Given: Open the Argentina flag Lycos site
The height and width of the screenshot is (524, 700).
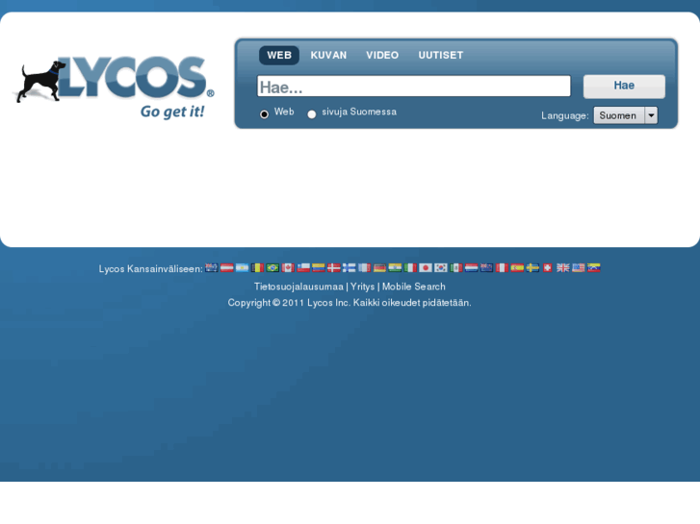Looking at the screenshot, I should point(242,267).
